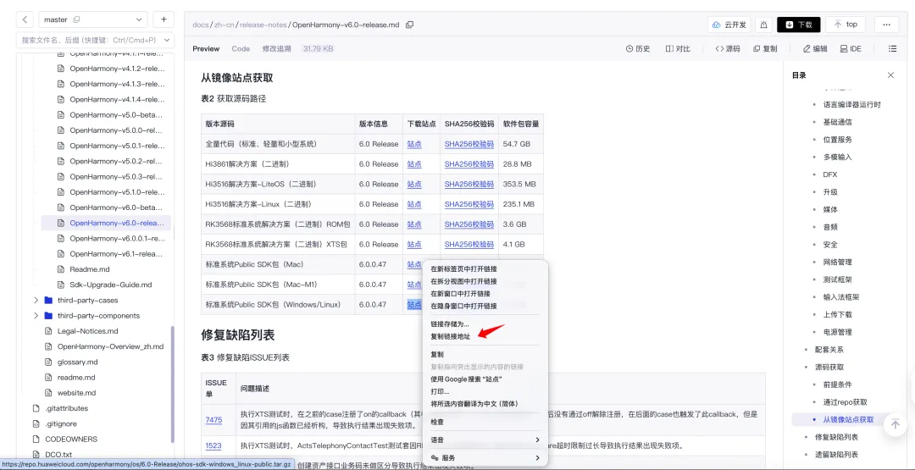Open the CODEOWNERS file

(71, 440)
